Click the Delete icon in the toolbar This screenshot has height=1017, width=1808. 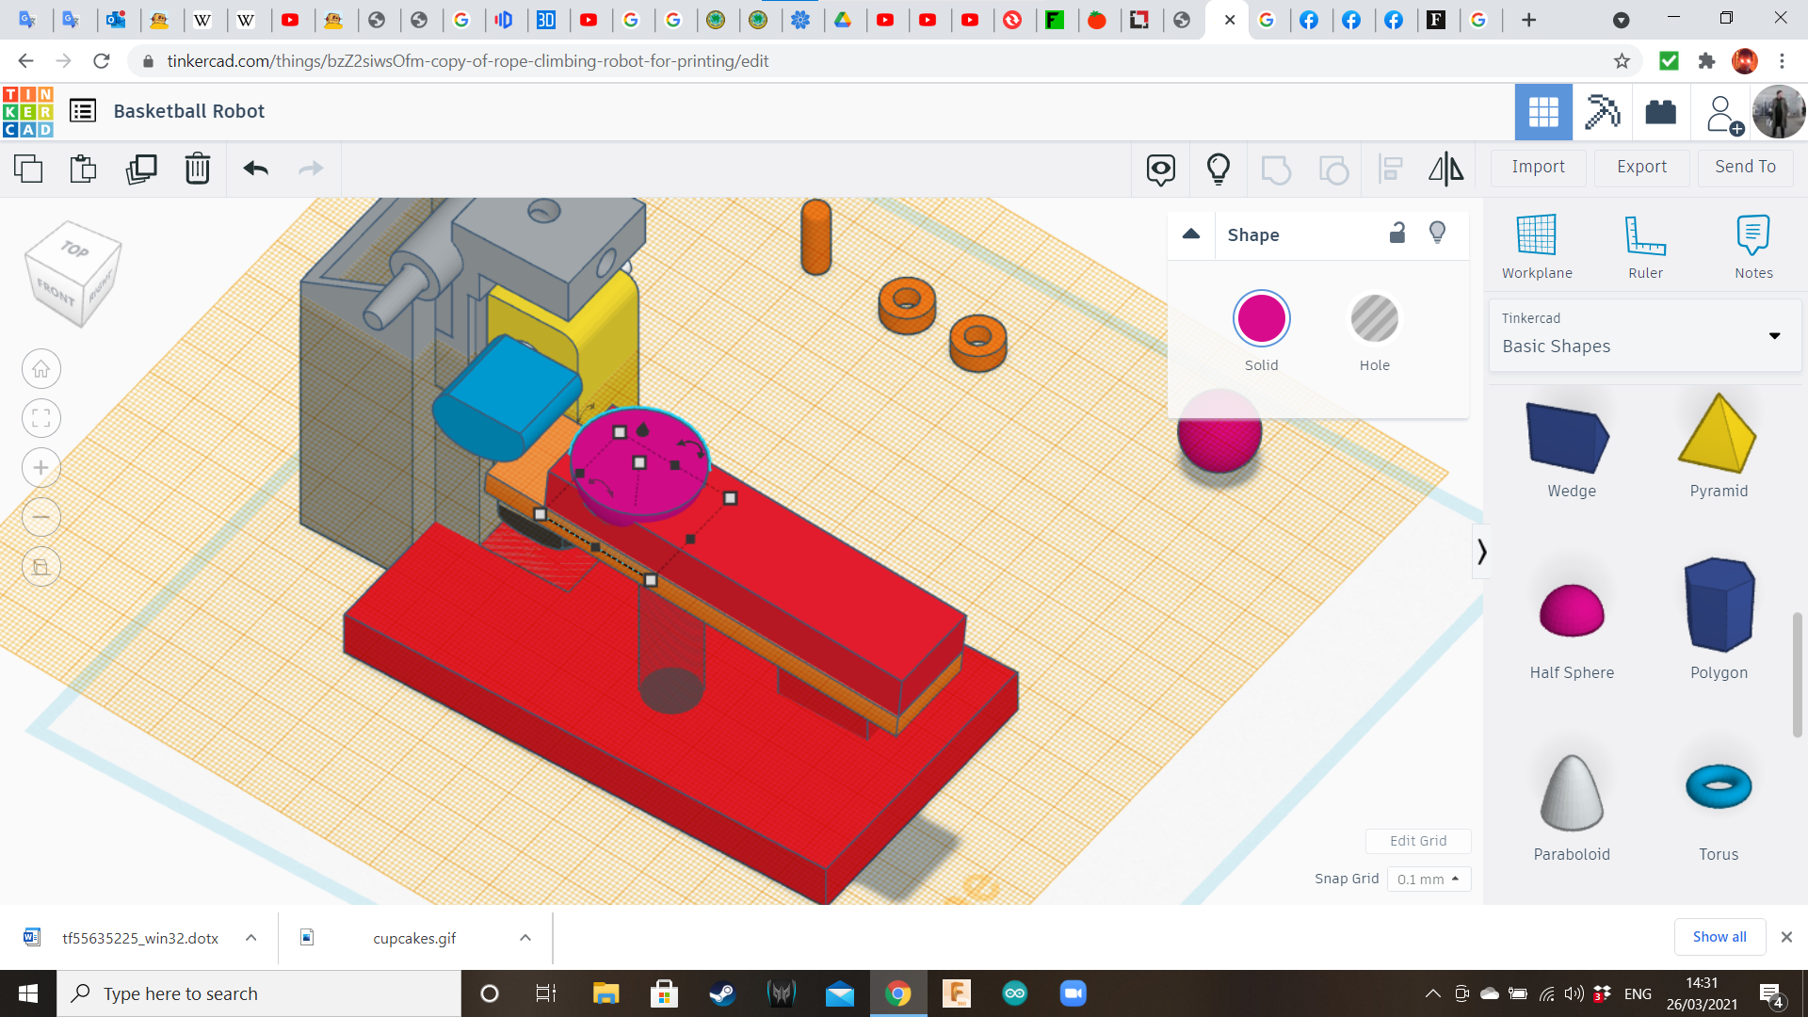[198, 169]
